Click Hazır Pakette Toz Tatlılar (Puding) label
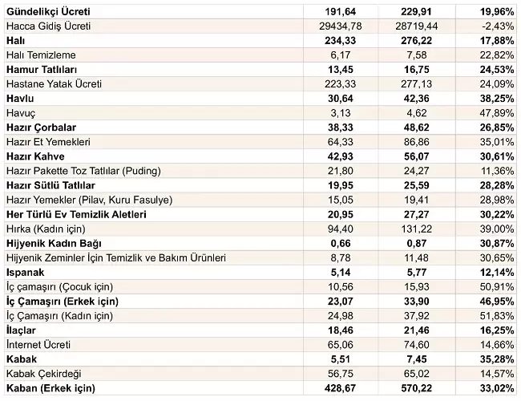This screenshot has width=521, height=401. tap(83, 171)
